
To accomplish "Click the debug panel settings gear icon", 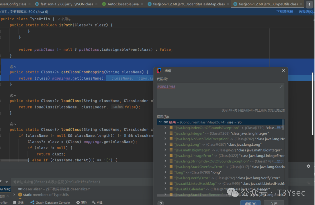I will [x=308, y=166].
